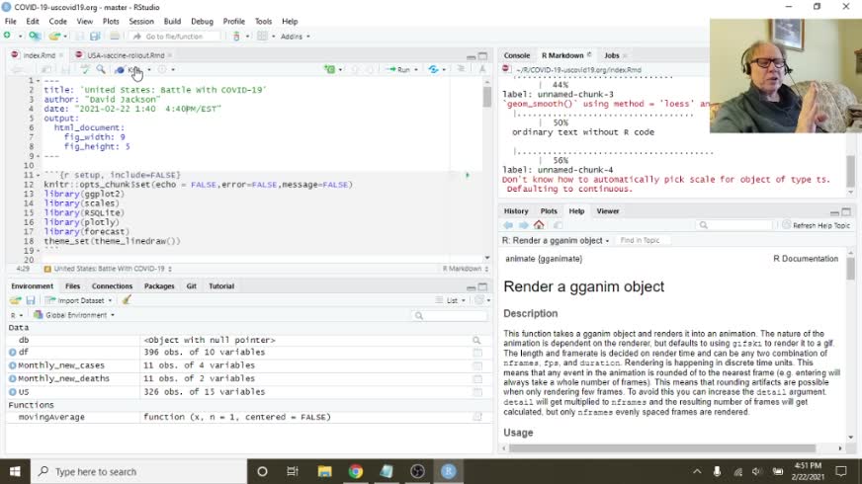Open the R Markdown file type selector

(x=466, y=269)
